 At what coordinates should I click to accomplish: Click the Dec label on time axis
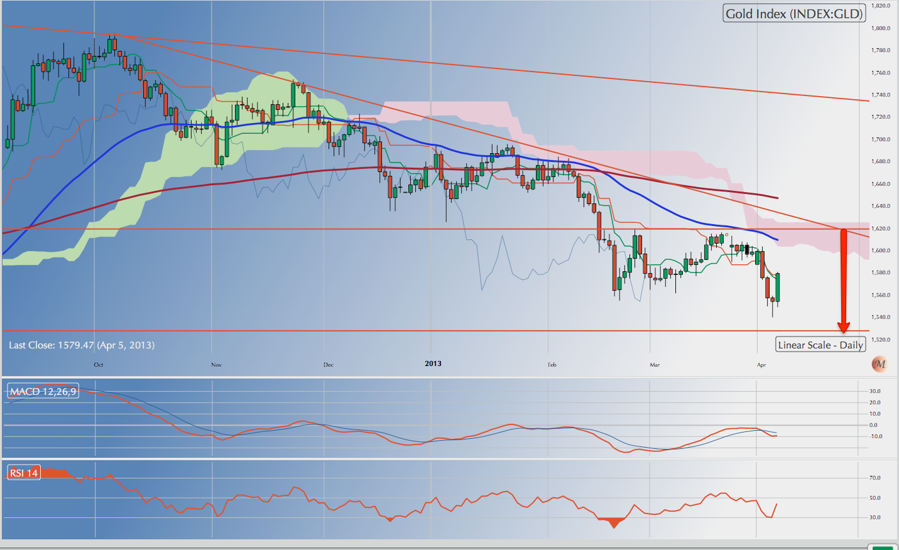pos(329,365)
